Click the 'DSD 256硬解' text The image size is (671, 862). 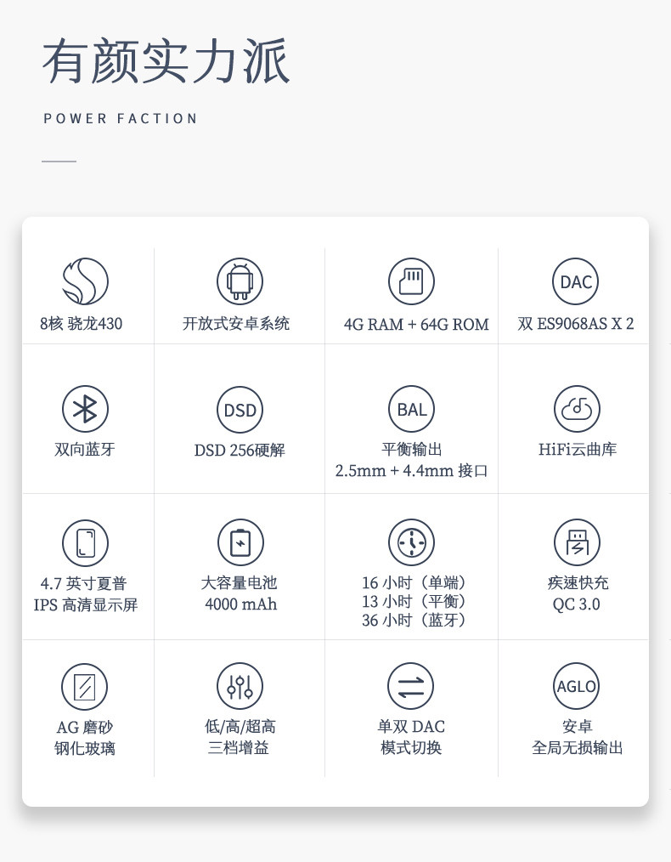[240, 451]
